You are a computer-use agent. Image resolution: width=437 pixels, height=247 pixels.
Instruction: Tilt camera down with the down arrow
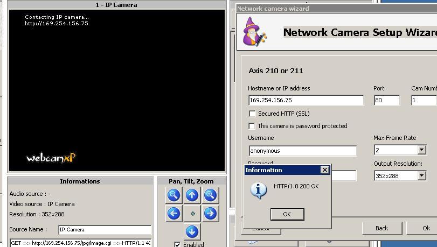coord(192,232)
